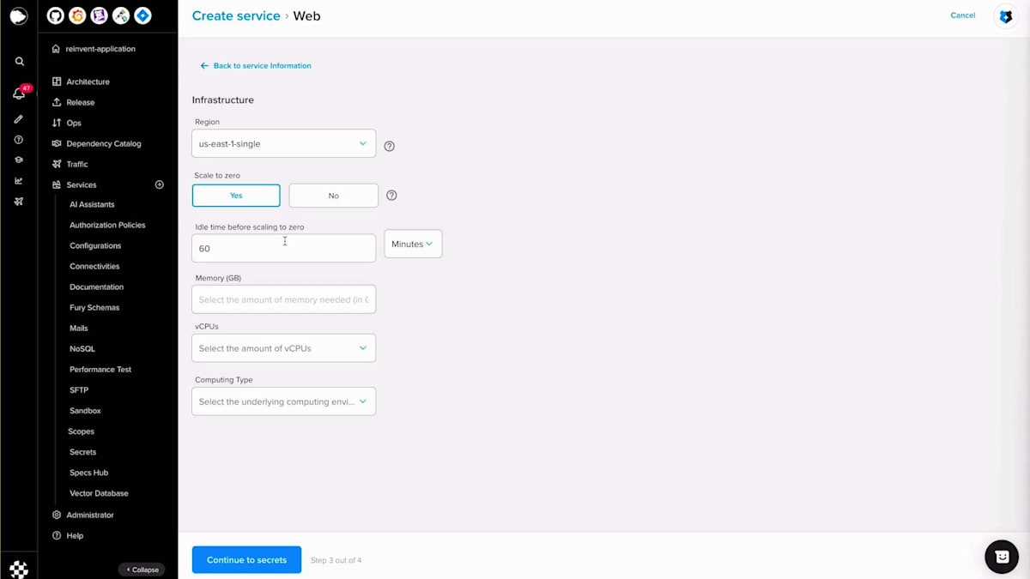Open SFTP under Services
The height and width of the screenshot is (579, 1030).
(x=79, y=389)
